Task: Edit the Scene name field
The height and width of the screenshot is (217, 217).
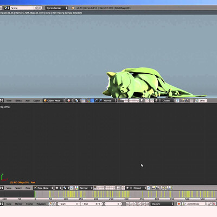Action: point(22,8)
